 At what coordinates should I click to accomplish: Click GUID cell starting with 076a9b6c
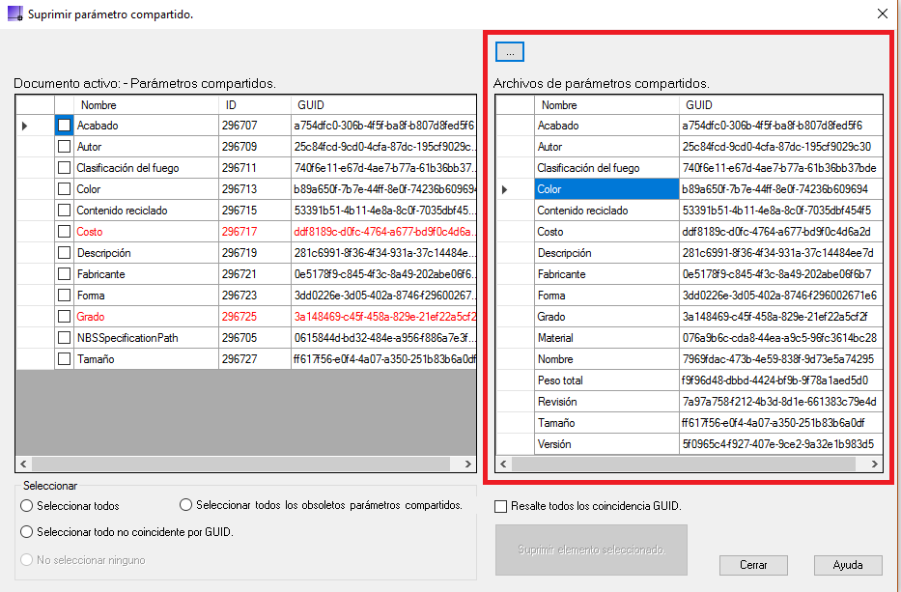pyautogui.click(x=781, y=338)
